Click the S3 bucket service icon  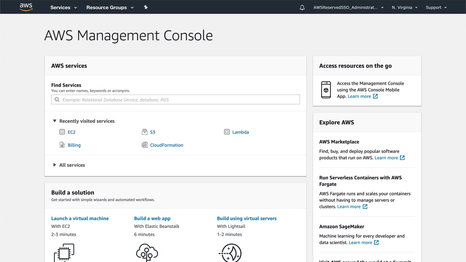click(x=145, y=132)
